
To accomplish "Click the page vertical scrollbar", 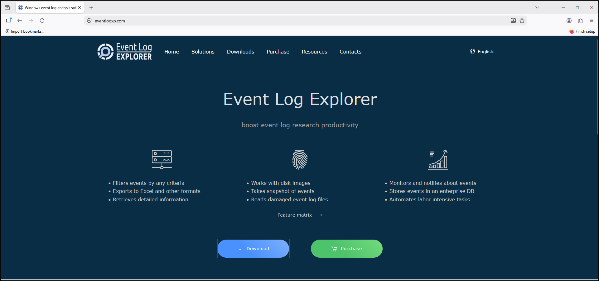I will click(x=597, y=87).
